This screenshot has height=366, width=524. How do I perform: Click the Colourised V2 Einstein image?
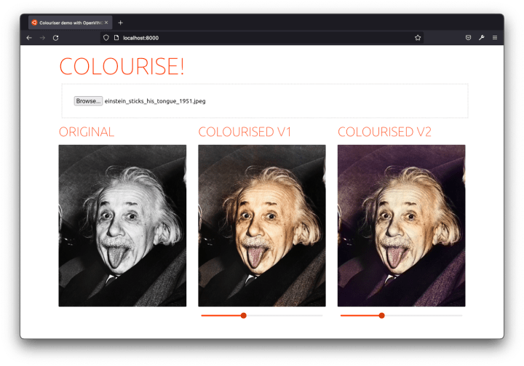[x=401, y=226]
